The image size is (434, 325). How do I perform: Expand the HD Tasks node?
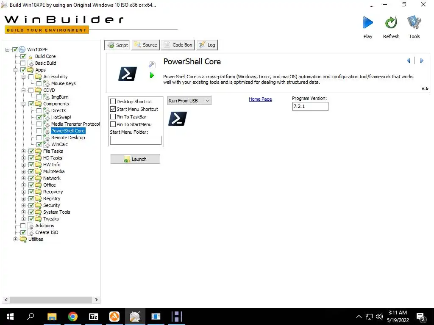click(24, 158)
